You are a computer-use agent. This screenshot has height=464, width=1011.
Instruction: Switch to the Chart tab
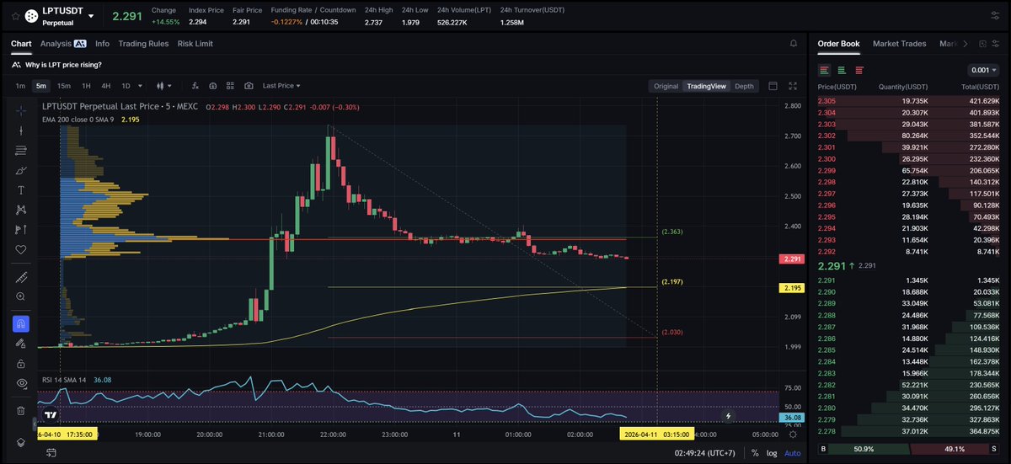tap(21, 43)
